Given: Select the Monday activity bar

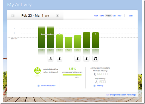Looking at the screenshot, I should tap(60, 41).
